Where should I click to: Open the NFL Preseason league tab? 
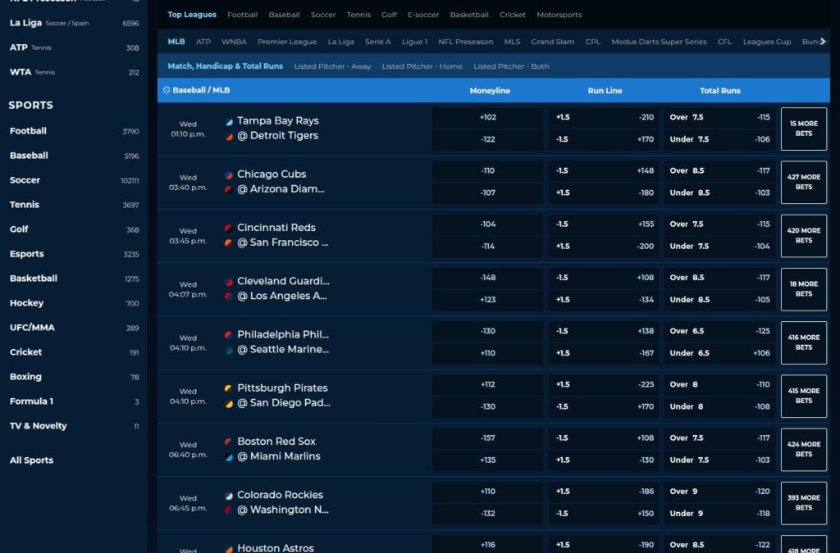(x=466, y=42)
